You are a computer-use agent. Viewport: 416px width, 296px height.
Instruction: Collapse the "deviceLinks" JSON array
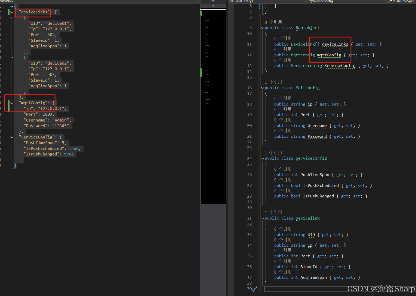[12, 12]
